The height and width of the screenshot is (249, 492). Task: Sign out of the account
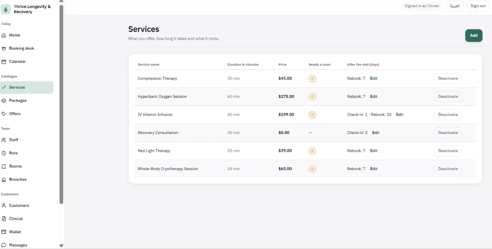[478, 6]
